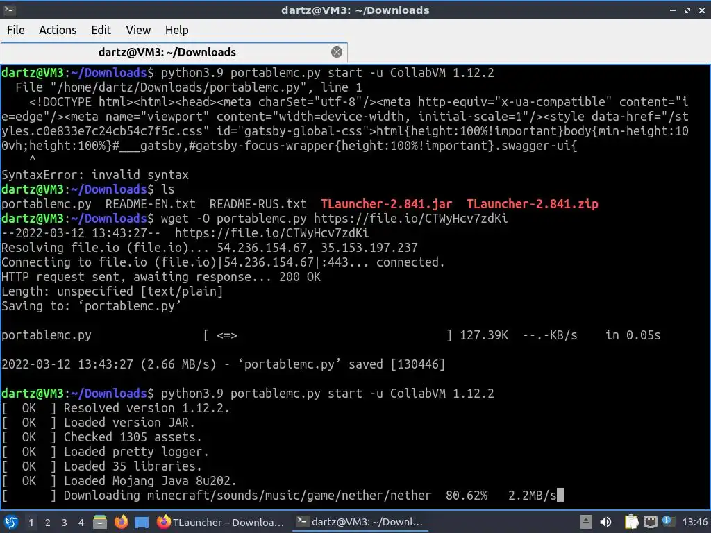Click the 2.2MB/s download speed
The image size is (711, 533).
tap(533, 496)
